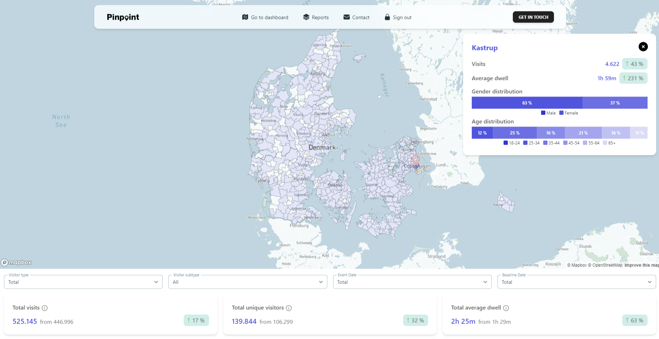Click the Pinpoint logo
Image resolution: width=659 pixels, height=339 pixels.
123,17
